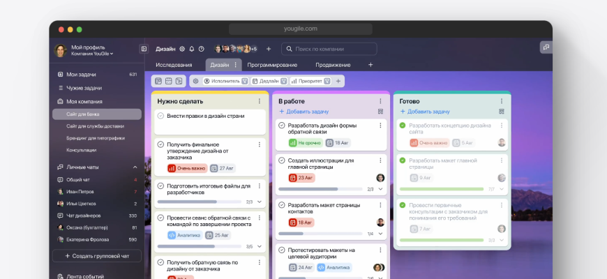Check off 'Создать иллюстрации для главной страницы' task
The width and height of the screenshot is (607, 279).
click(x=282, y=160)
